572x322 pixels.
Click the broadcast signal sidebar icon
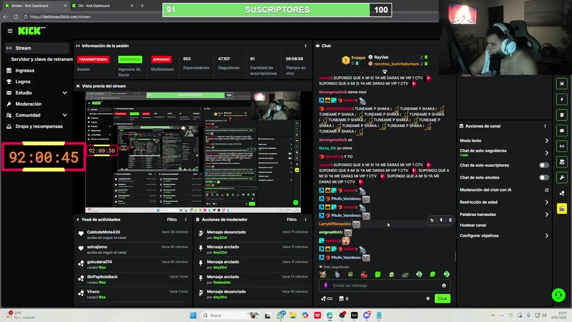click(562, 146)
